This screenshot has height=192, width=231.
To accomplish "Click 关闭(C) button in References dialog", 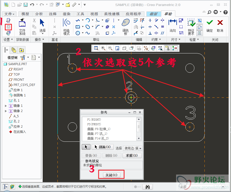I will coord(111,175).
